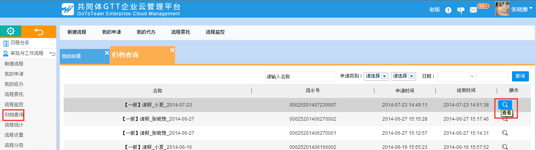Select 流程委托 in the sidebar

point(14,94)
